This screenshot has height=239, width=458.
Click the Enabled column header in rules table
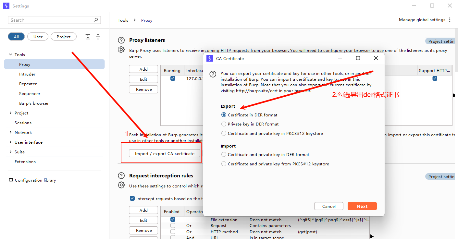click(x=172, y=211)
